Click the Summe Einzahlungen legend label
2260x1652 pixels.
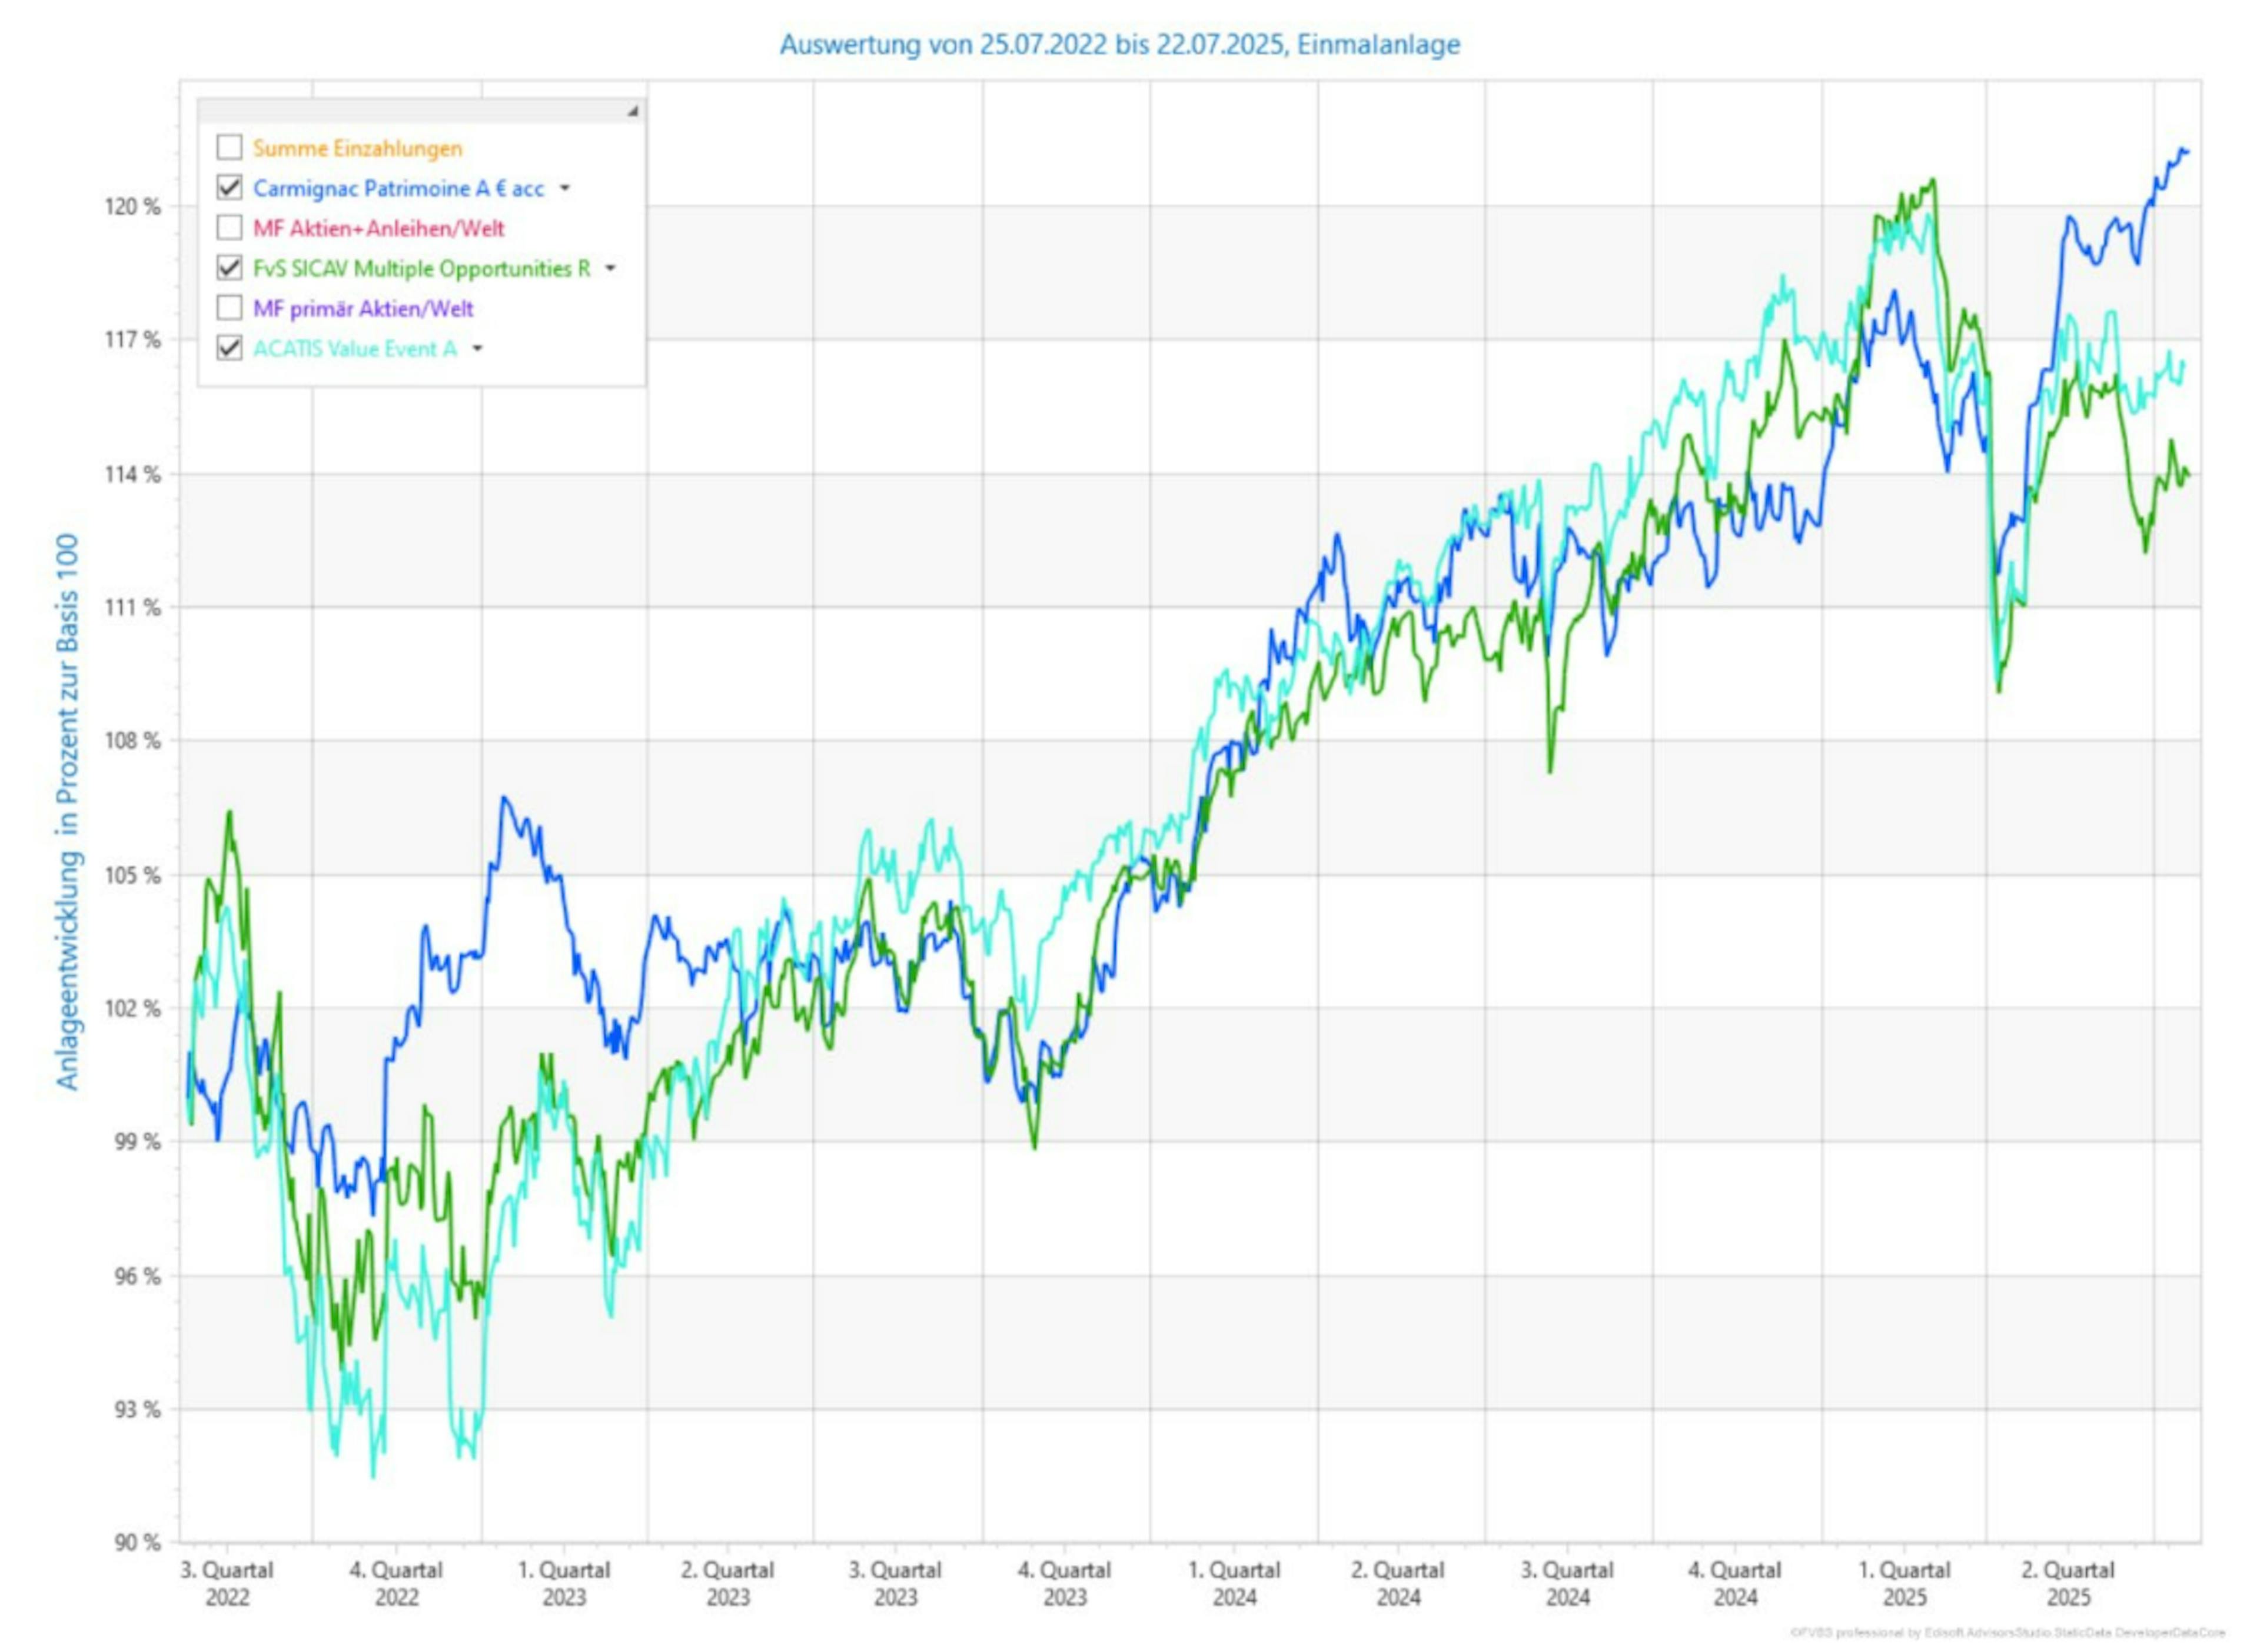357,148
